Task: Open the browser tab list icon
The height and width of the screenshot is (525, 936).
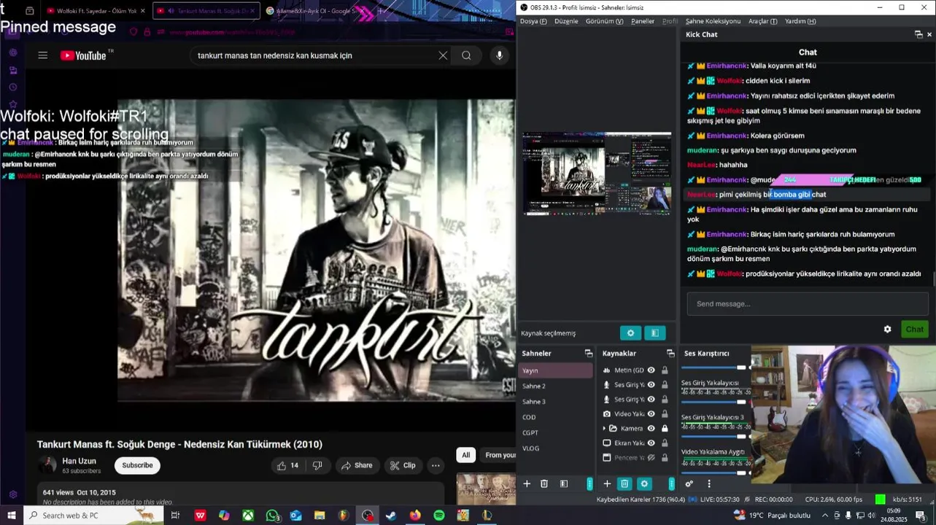Action: [x=30, y=11]
